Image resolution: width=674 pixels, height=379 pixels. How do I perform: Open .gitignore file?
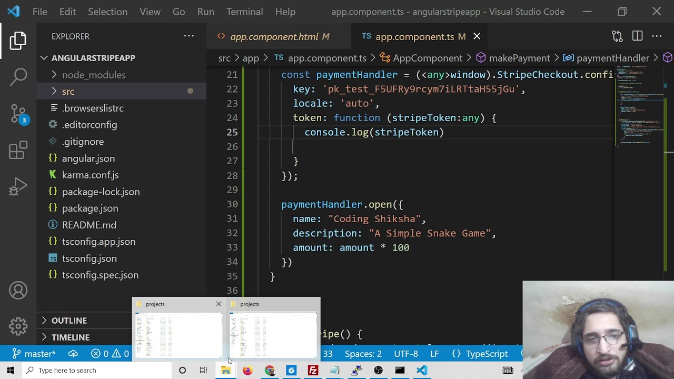[x=83, y=142]
